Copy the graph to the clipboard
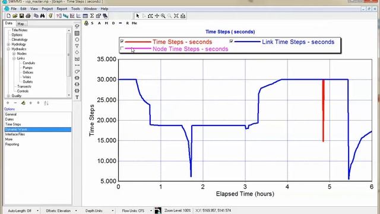 [x=36, y=16]
